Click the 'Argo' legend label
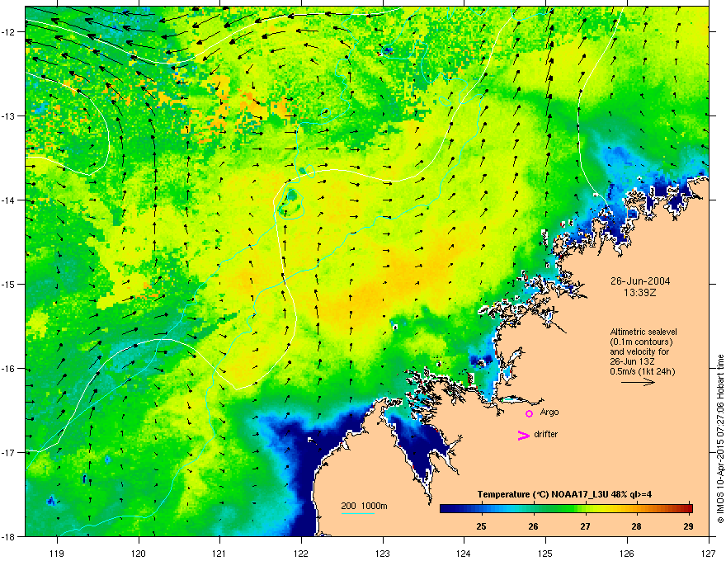This screenshot has width=726, height=561. [549, 412]
